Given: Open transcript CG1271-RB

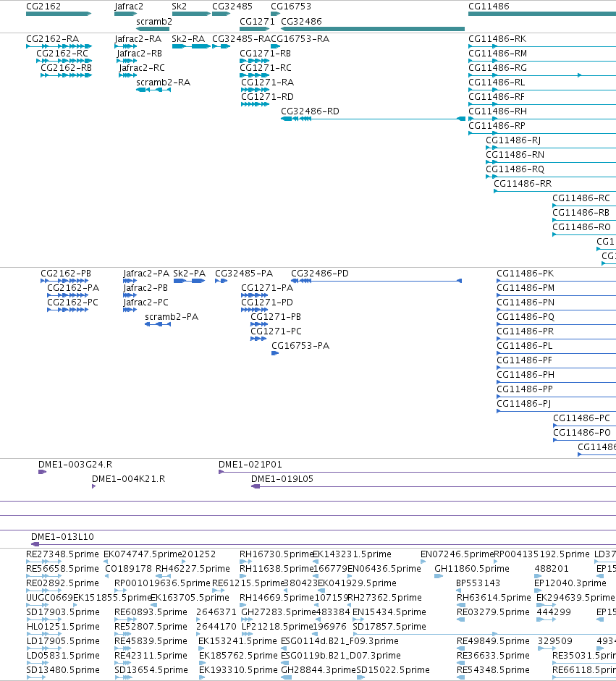Looking at the screenshot, I should coord(266,54).
